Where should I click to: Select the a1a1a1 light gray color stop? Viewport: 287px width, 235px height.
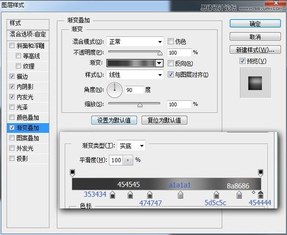click(181, 195)
